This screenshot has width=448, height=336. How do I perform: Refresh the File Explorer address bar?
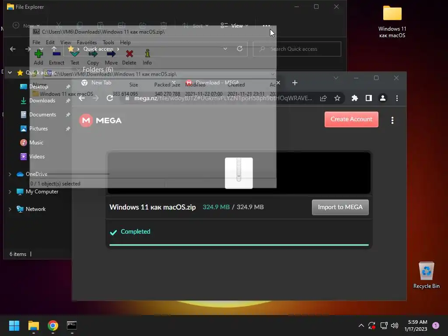[x=240, y=49]
